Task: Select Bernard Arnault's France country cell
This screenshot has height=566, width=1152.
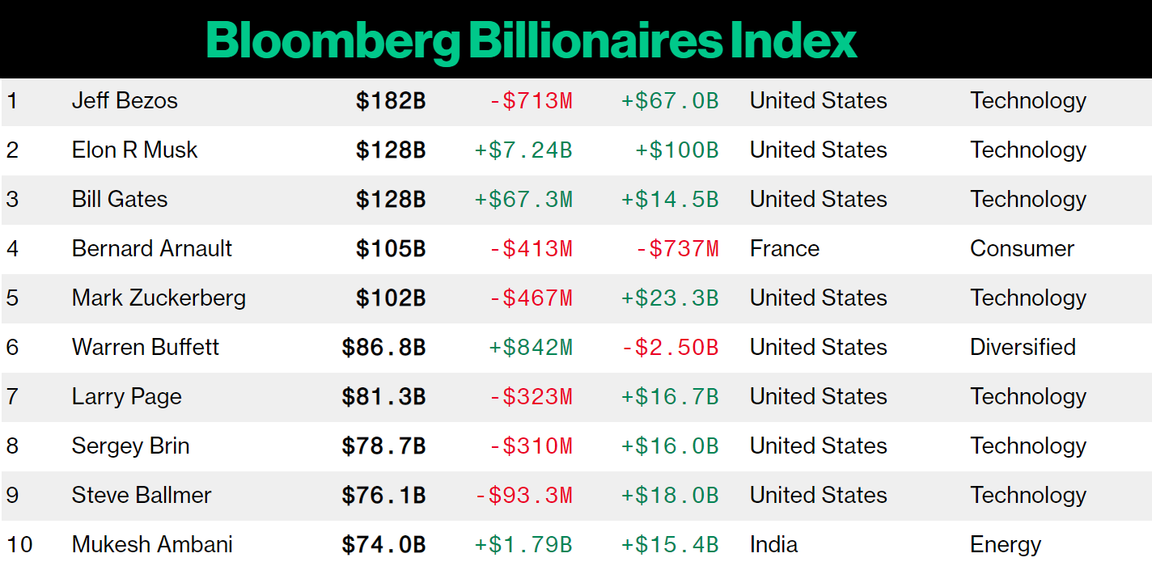Action: pos(784,249)
